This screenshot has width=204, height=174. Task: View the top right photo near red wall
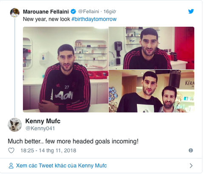pyautogui.click(x=151, y=48)
